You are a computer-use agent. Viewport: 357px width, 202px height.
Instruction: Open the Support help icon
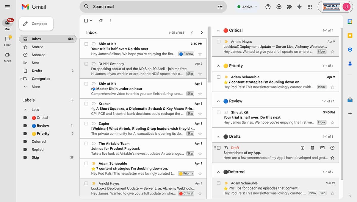tap(268, 7)
